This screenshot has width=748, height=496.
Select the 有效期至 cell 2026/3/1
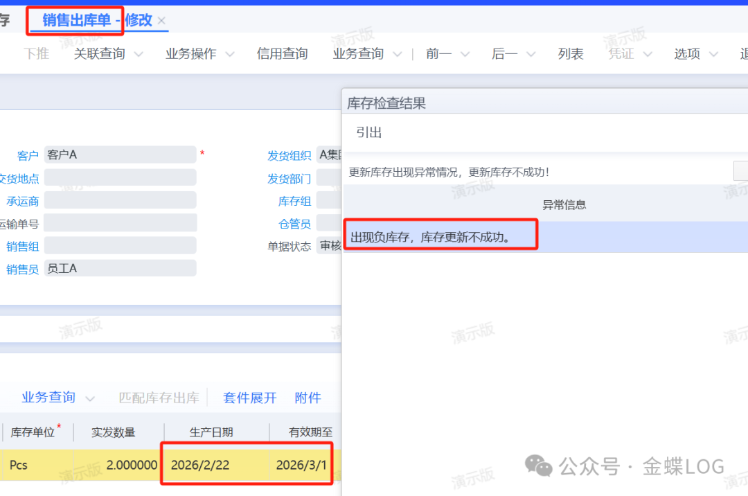[301, 465]
